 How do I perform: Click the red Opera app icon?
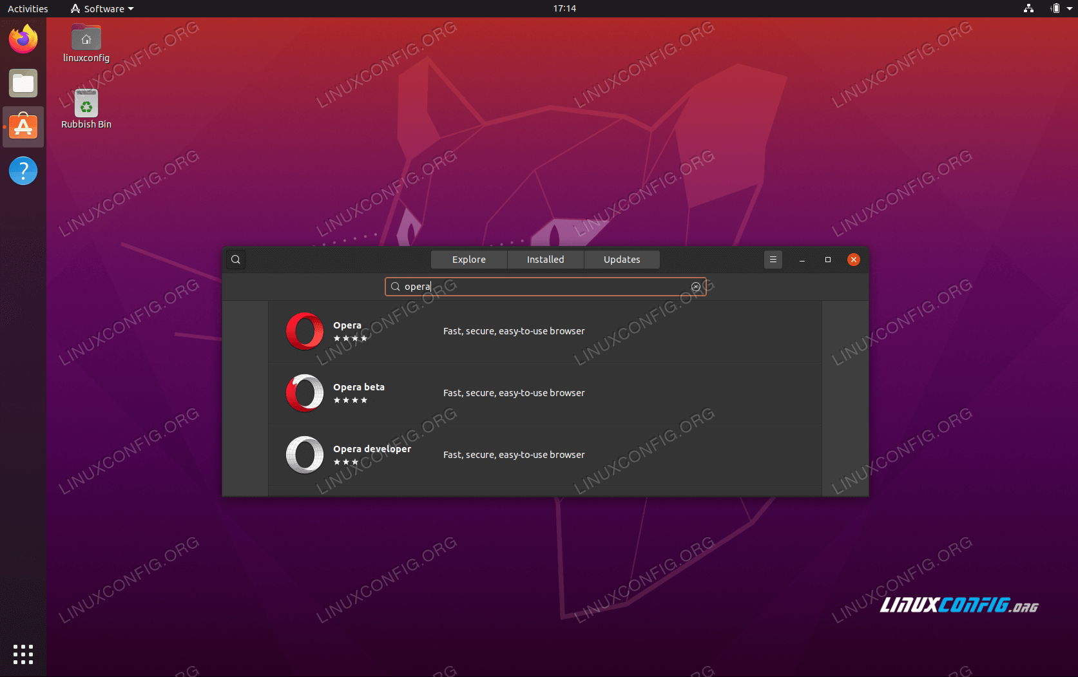[x=305, y=331]
